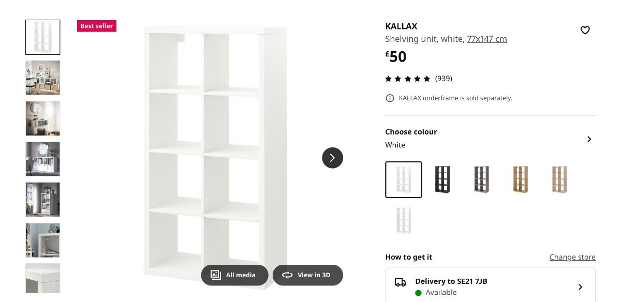Click the info icon beside underframe note
The height and width of the screenshot is (302, 621).
point(390,98)
